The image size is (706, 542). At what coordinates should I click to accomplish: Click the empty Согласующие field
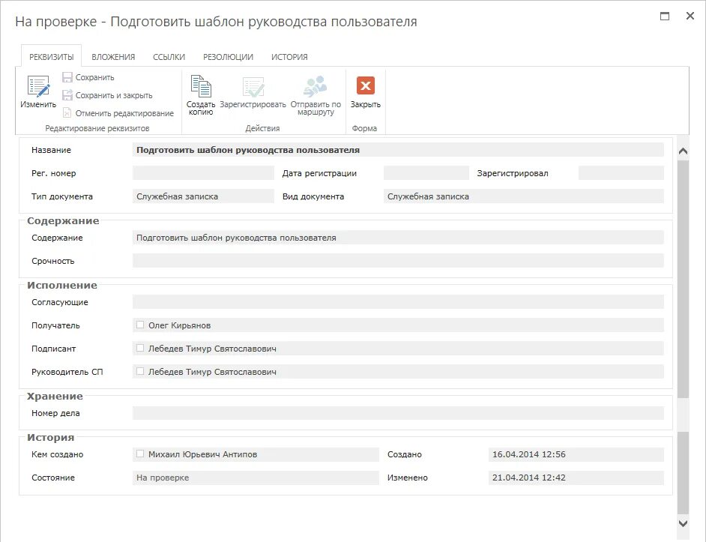point(398,302)
